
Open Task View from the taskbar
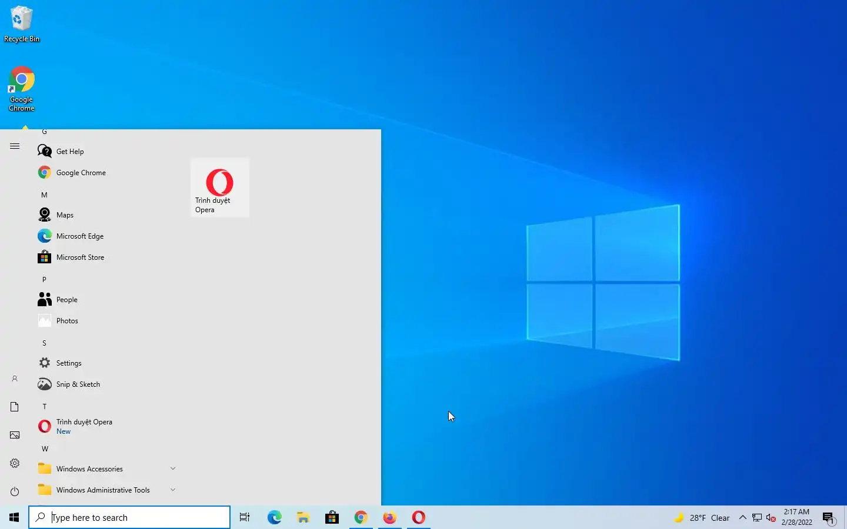(245, 517)
